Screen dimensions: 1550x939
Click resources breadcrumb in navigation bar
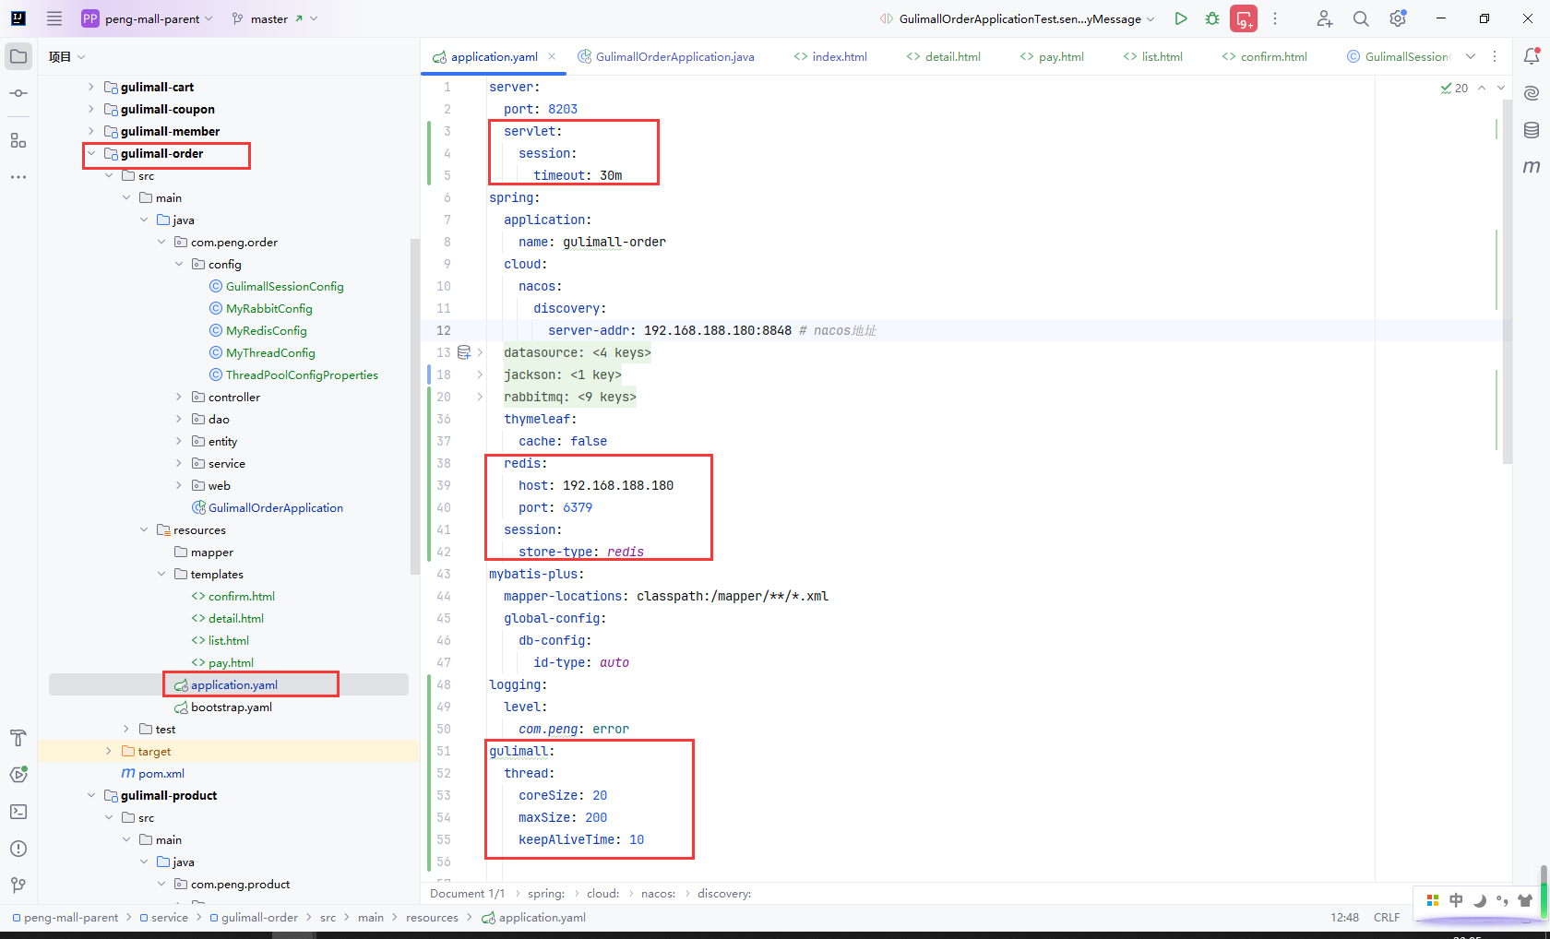(x=432, y=918)
